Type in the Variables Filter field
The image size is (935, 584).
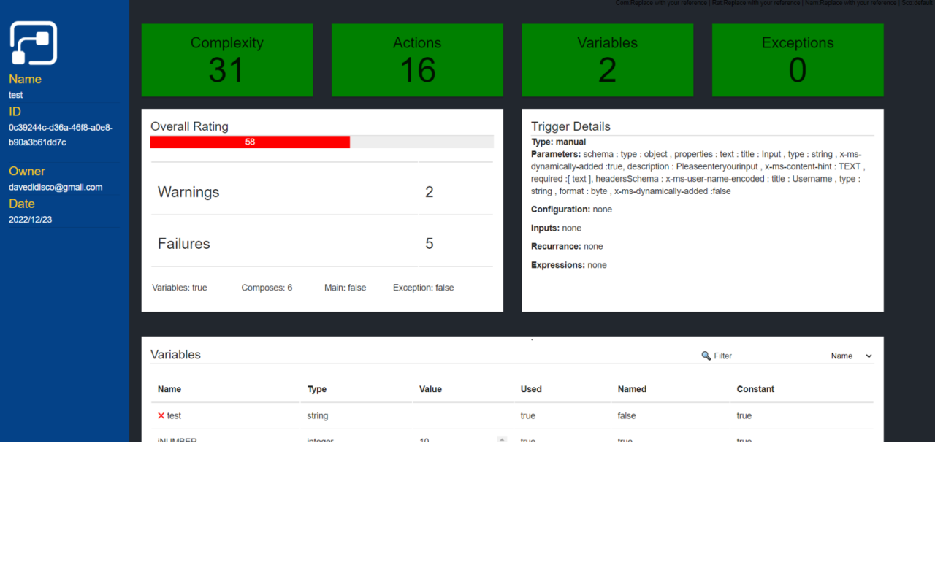(760, 356)
